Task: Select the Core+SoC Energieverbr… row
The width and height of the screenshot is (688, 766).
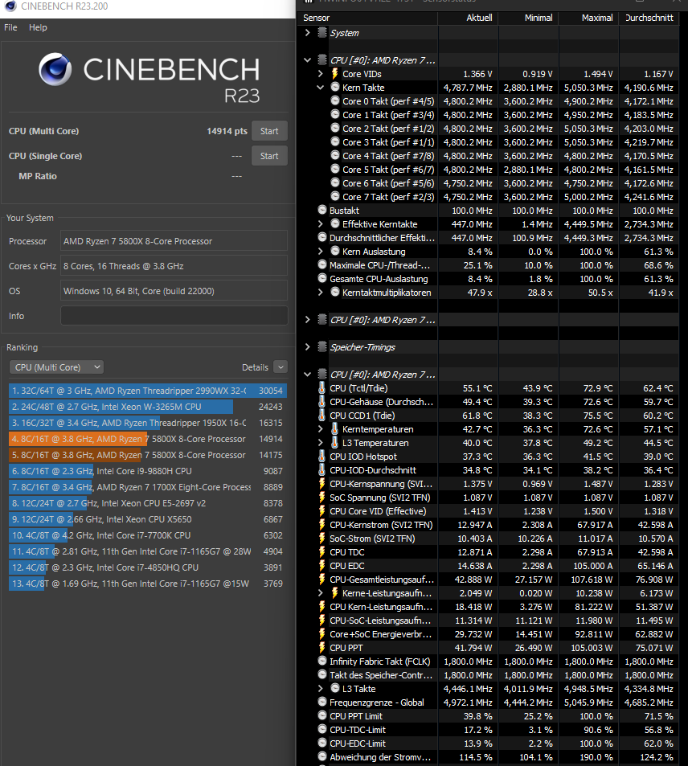Action: point(488,634)
